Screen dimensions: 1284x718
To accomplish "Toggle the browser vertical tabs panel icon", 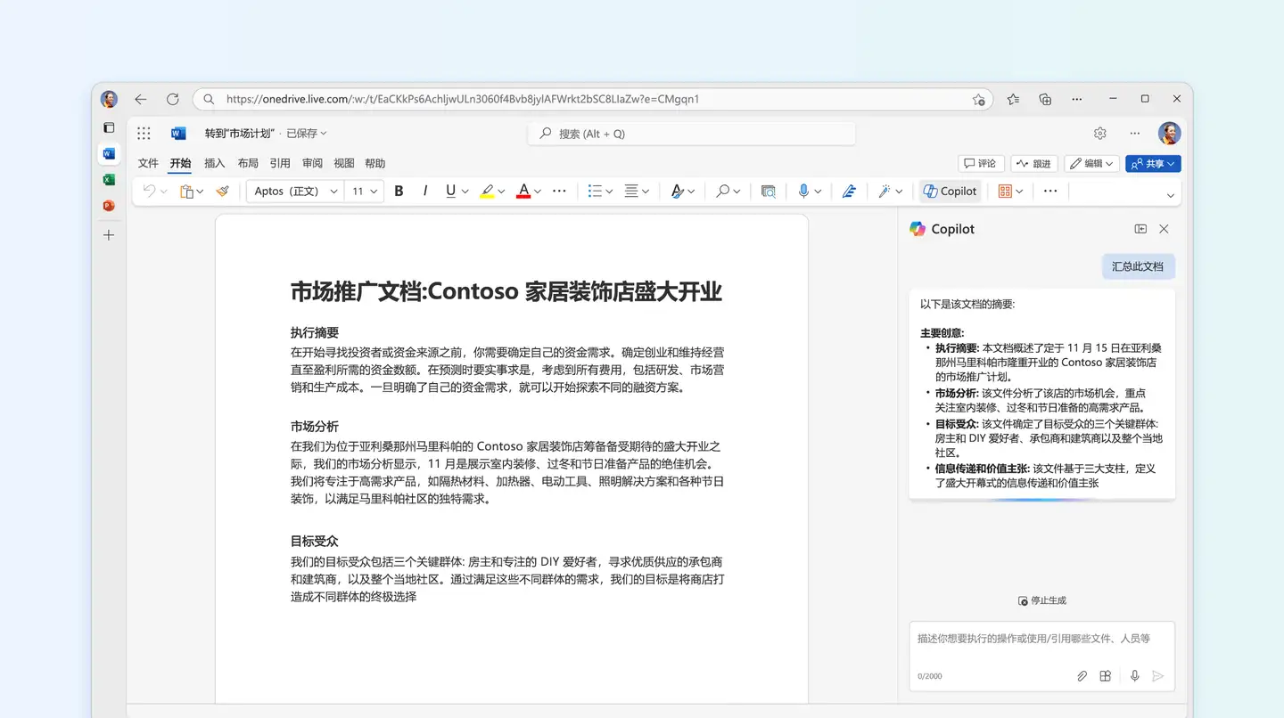I will (109, 127).
